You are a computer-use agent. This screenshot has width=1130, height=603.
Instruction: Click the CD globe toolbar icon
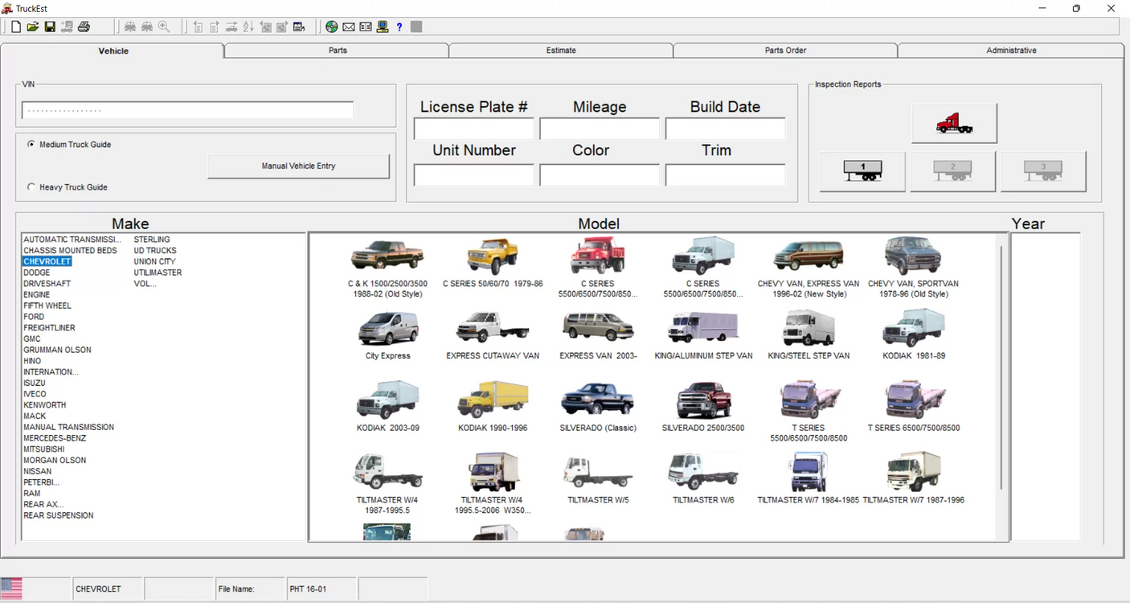(x=331, y=27)
